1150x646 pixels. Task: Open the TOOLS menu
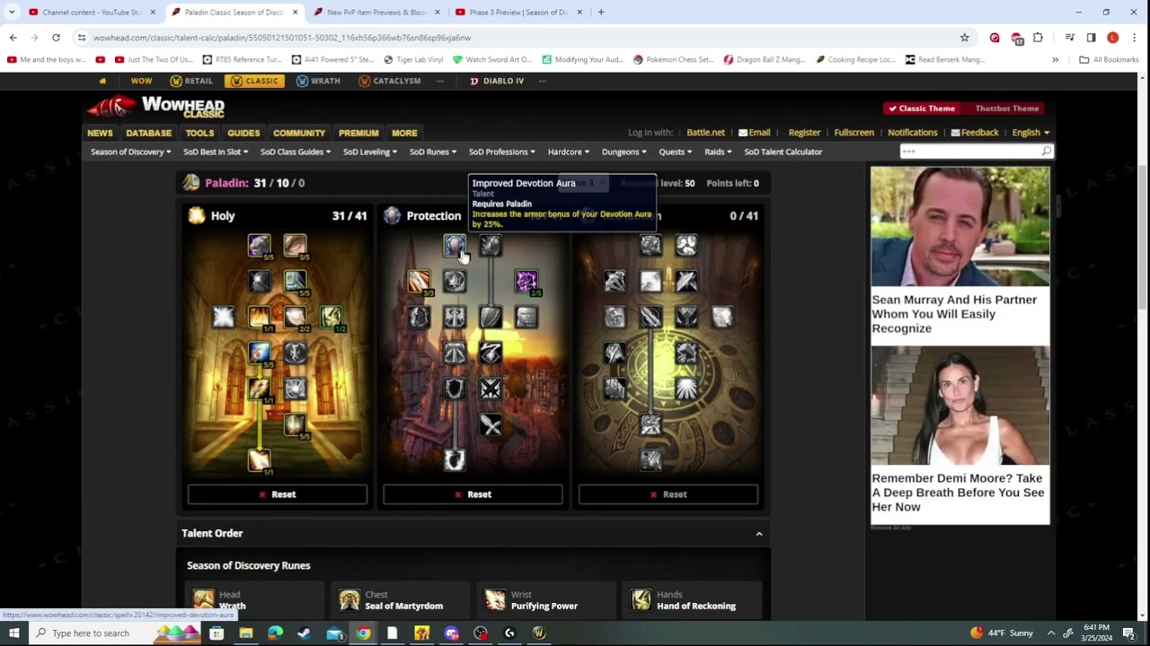[199, 133]
